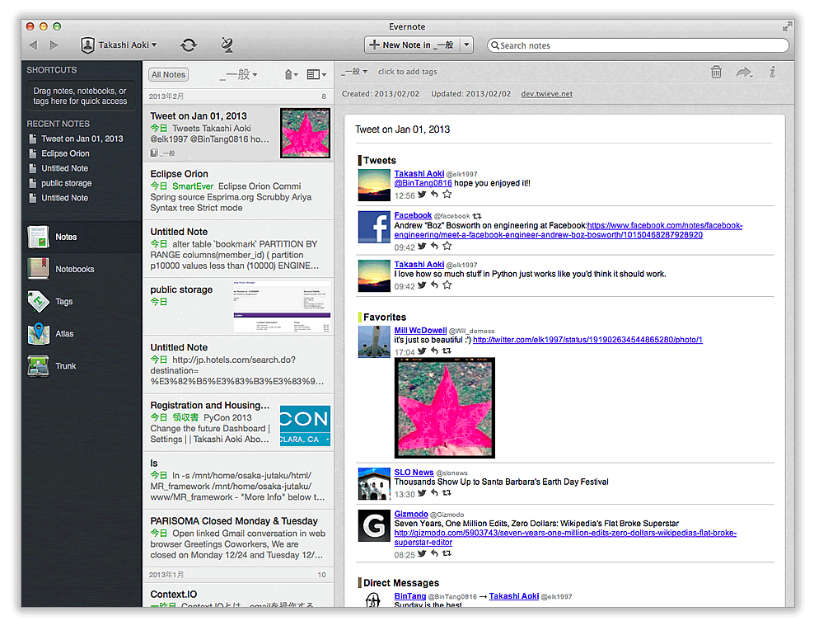The image size is (814, 635).
Task: Click the SLO News avatar image
Action: [x=374, y=484]
